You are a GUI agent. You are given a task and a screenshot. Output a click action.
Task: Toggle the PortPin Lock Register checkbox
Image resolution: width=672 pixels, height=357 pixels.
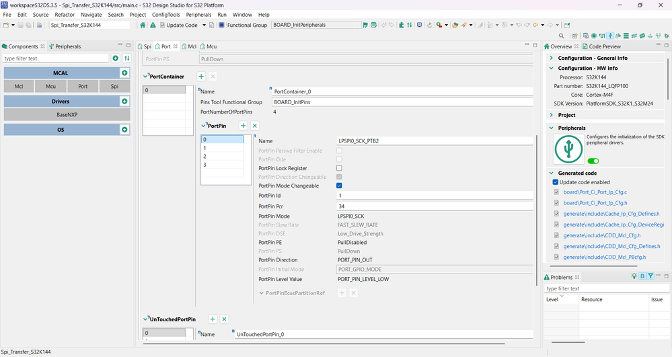(339, 168)
